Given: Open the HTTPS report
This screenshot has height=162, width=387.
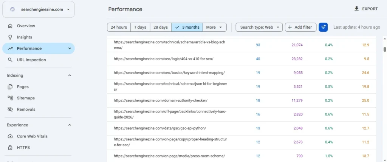Looking at the screenshot, I should pyautogui.click(x=39, y=147).
